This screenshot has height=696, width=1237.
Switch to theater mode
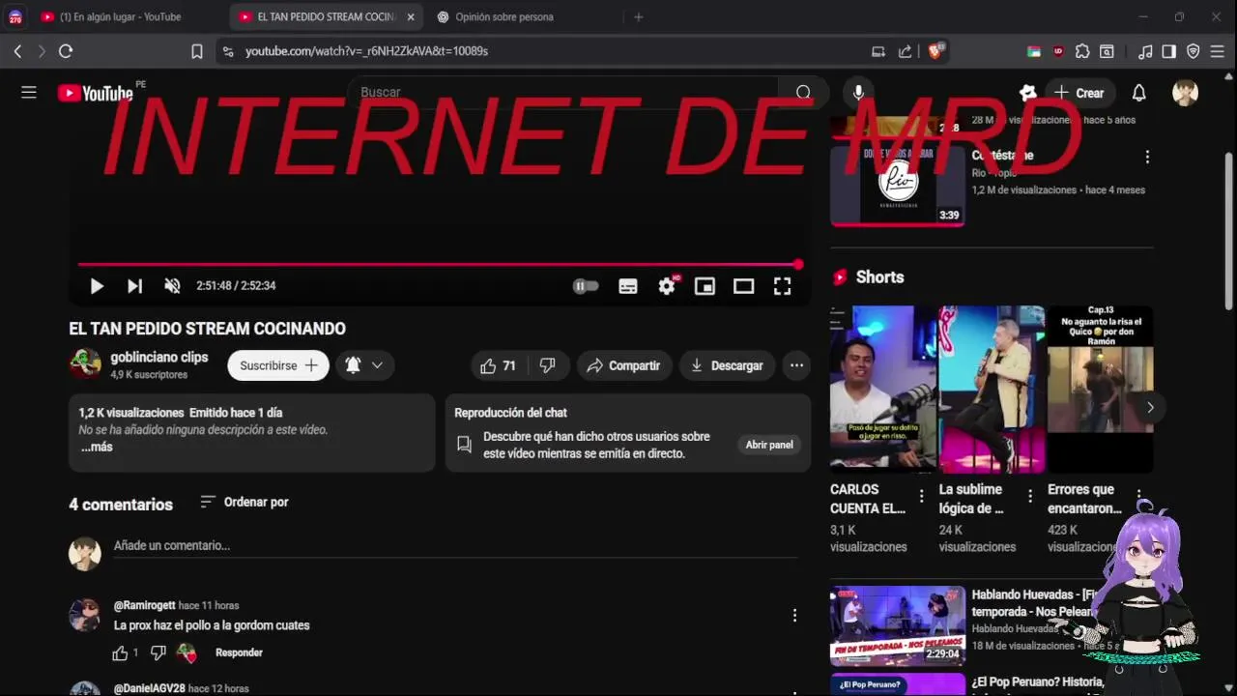(743, 286)
